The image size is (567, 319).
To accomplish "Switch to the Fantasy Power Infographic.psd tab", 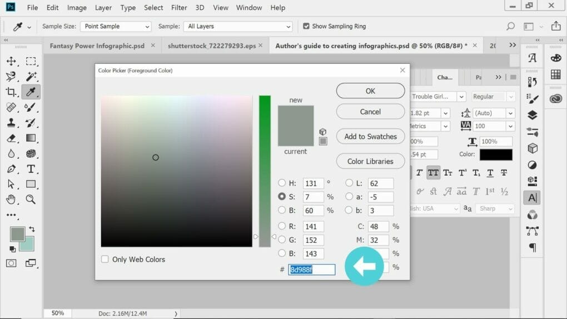I will click(x=97, y=46).
